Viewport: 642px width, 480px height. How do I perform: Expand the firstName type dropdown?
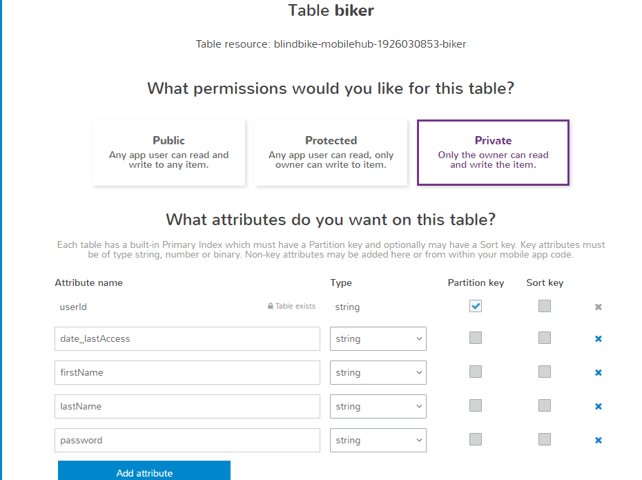(378, 373)
